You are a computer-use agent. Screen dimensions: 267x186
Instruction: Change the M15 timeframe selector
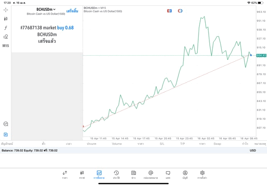5,46
